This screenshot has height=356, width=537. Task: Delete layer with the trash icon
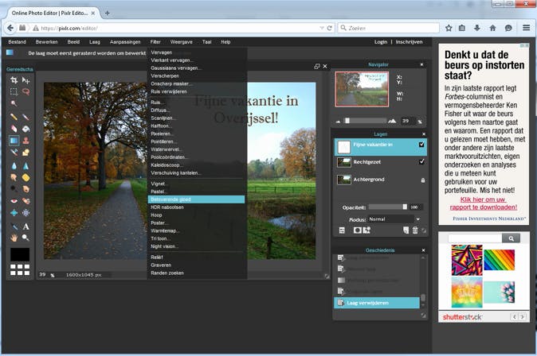tap(415, 230)
